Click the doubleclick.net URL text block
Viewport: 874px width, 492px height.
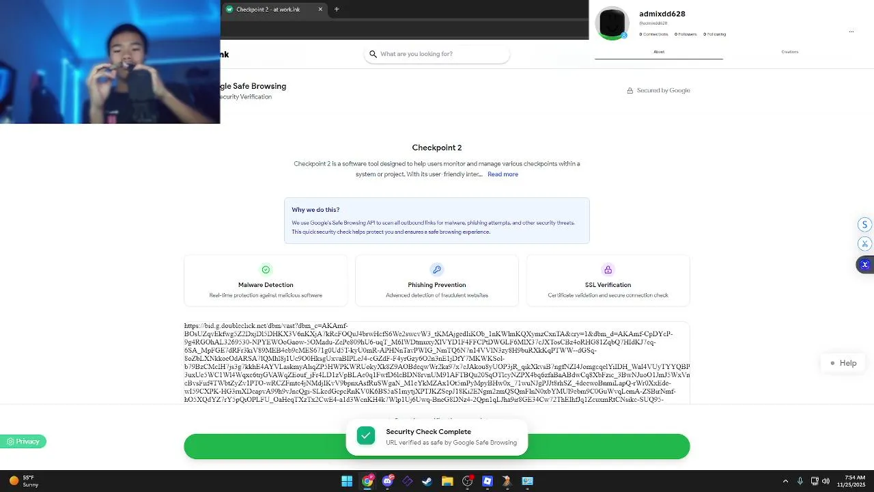tap(437, 363)
